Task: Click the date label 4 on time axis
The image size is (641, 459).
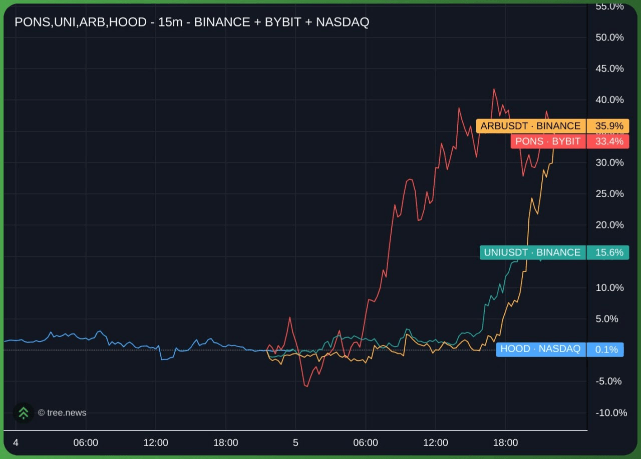Action: (16, 443)
